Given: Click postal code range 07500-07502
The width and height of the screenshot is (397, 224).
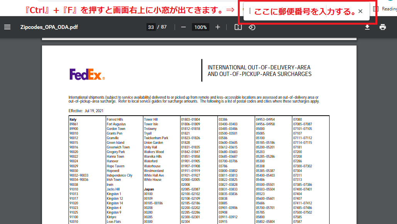Looking at the screenshot, I should coord(303,212).
